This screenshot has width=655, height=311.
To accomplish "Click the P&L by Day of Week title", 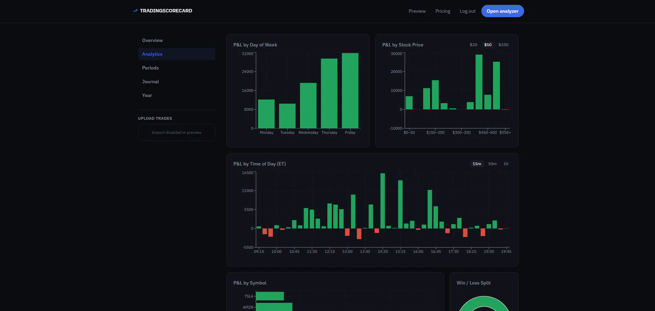I will click(255, 45).
